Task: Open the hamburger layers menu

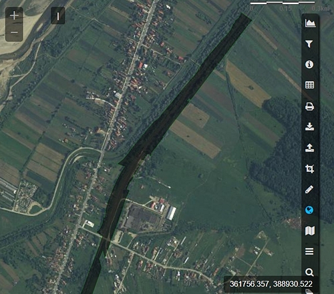Action: (x=309, y=251)
